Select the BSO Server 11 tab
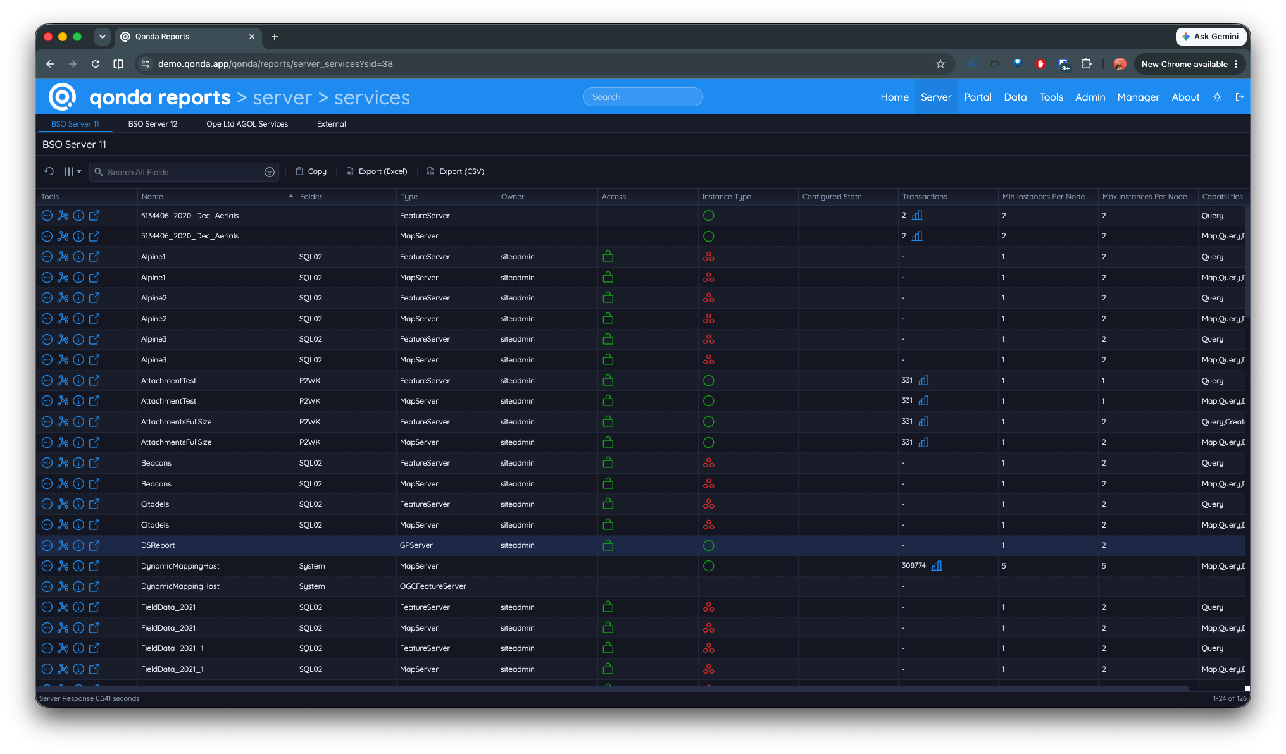 (75, 124)
